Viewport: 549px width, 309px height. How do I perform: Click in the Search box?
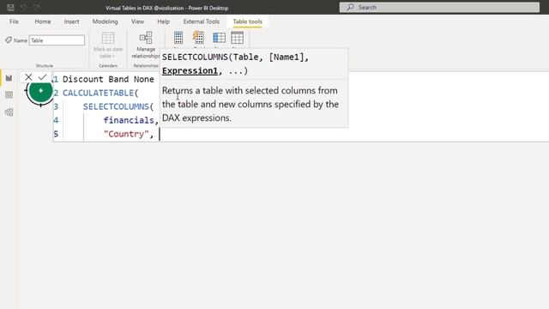pyautogui.click(x=439, y=8)
